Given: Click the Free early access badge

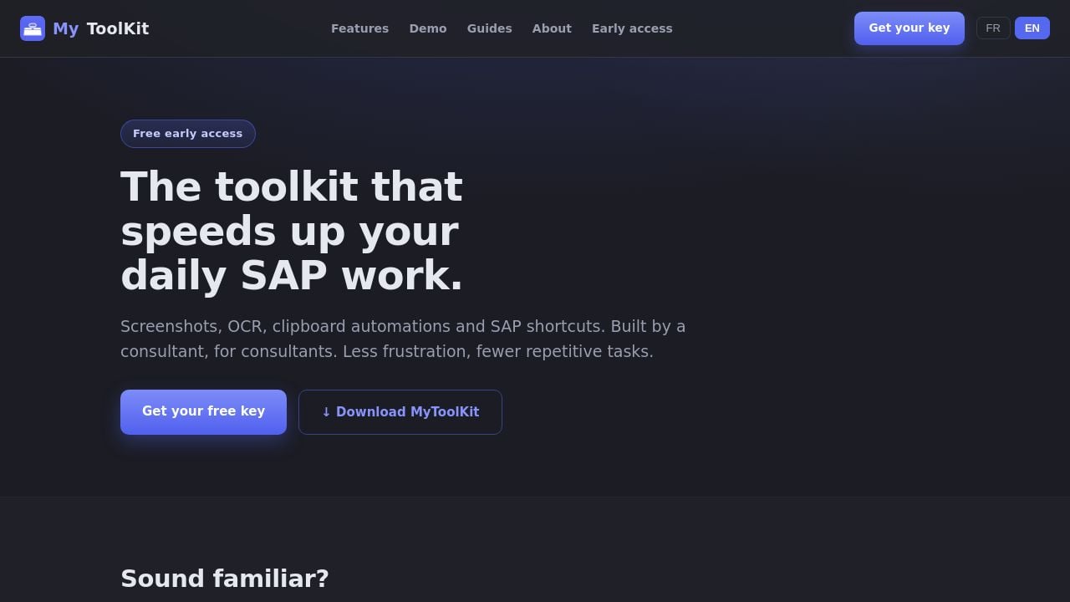Looking at the screenshot, I should coord(188,134).
